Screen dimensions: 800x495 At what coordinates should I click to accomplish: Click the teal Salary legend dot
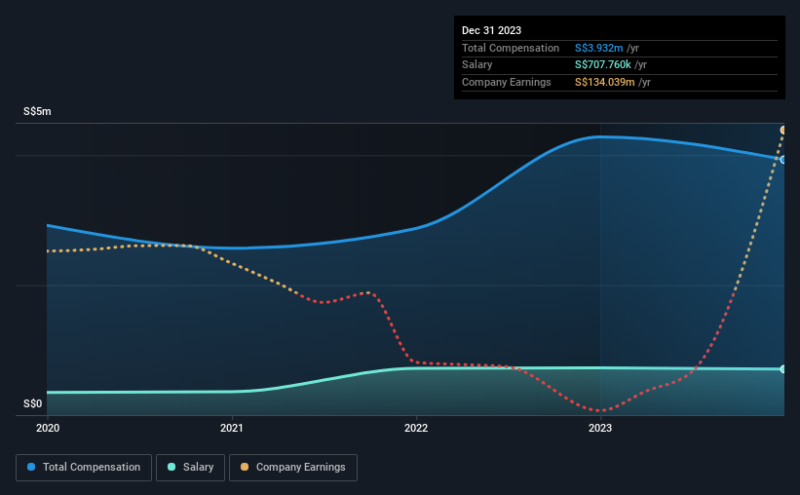(x=171, y=467)
